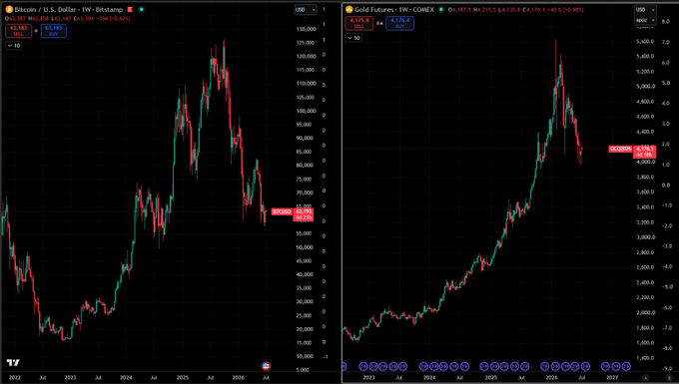Click the green market status dot on Gold chart
679x384 pixels.
tap(440, 9)
